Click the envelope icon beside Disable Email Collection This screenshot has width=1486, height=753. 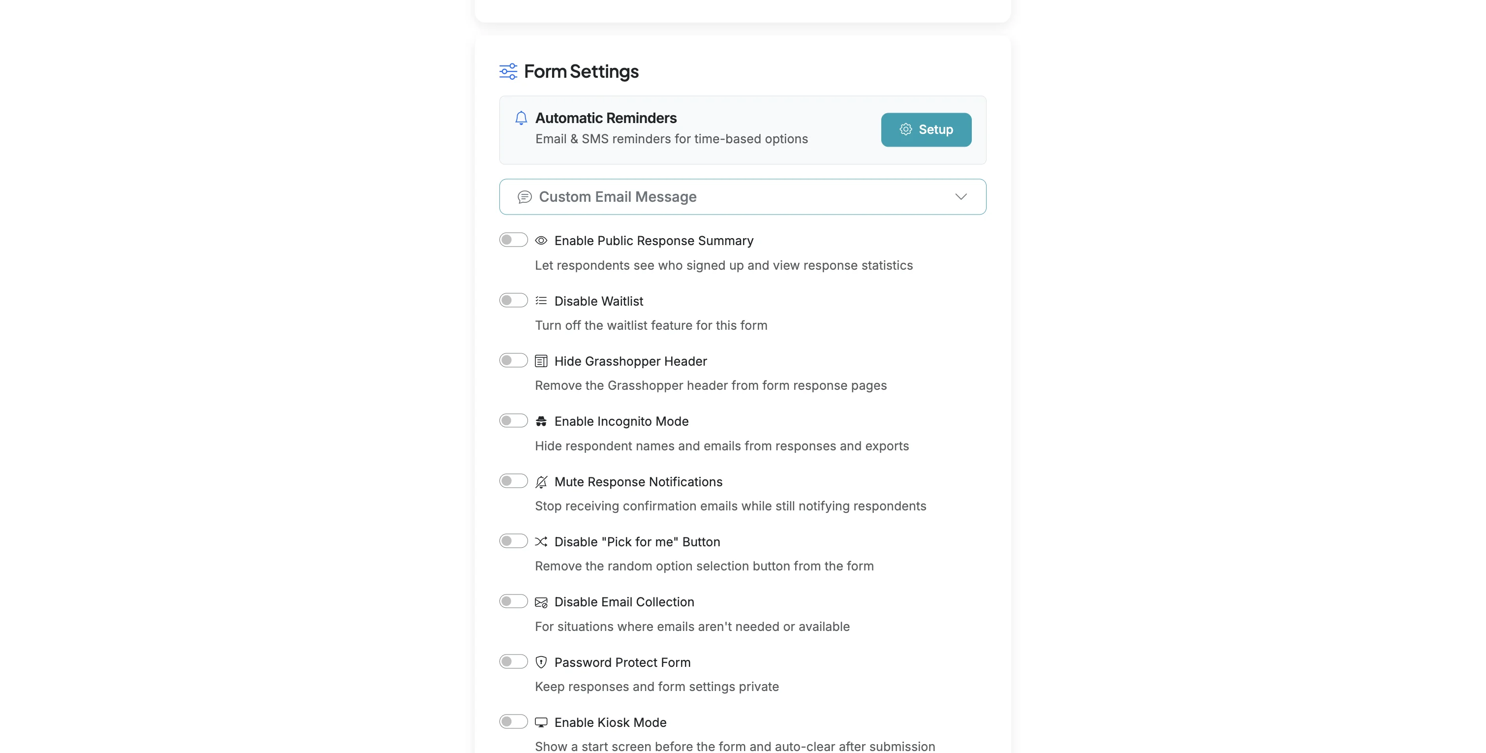point(541,601)
